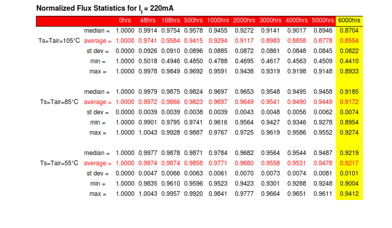Click the Ts=Tair=55°C row group label

point(59,163)
